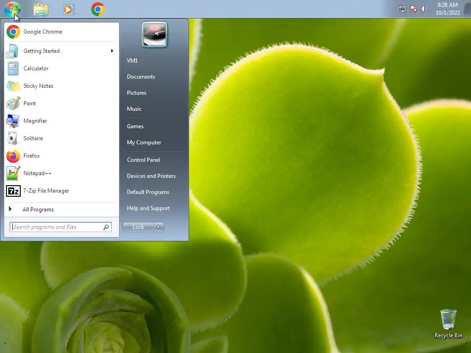Open Devices and Printers
Viewport: 471px width, 353px height.
[x=151, y=176]
